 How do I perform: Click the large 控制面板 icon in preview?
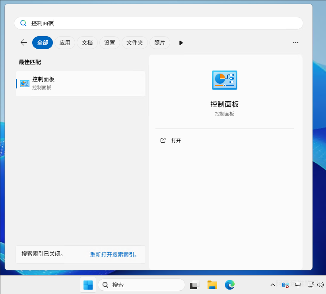point(225,80)
